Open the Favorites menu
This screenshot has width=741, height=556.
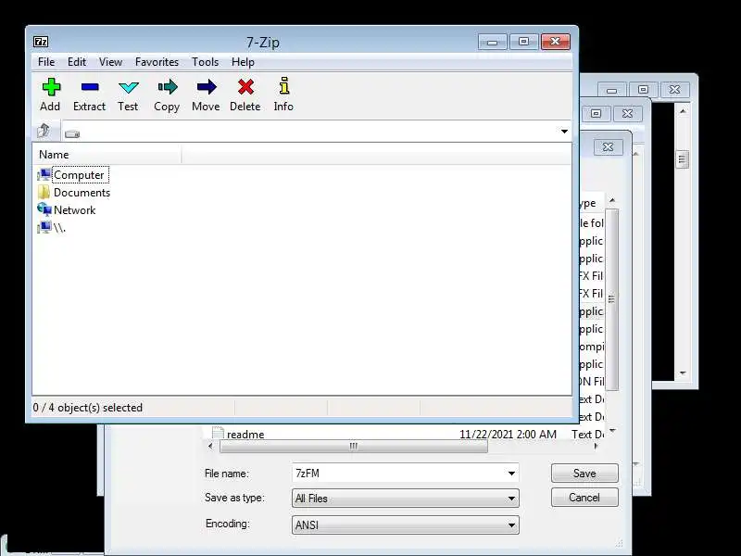pos(157,62)
